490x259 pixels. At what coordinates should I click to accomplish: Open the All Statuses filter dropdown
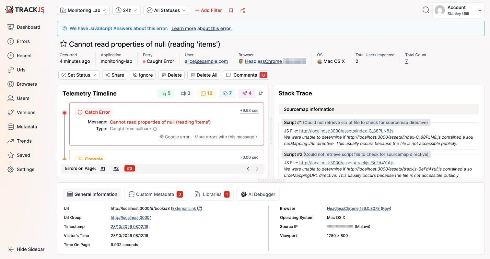pyautogui.click(x=166, y=10)
